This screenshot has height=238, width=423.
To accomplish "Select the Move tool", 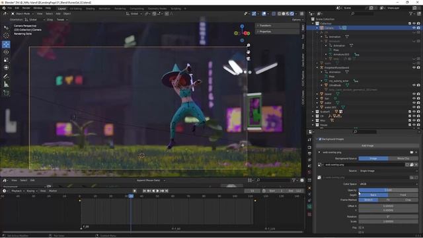I will pos(6,44).
